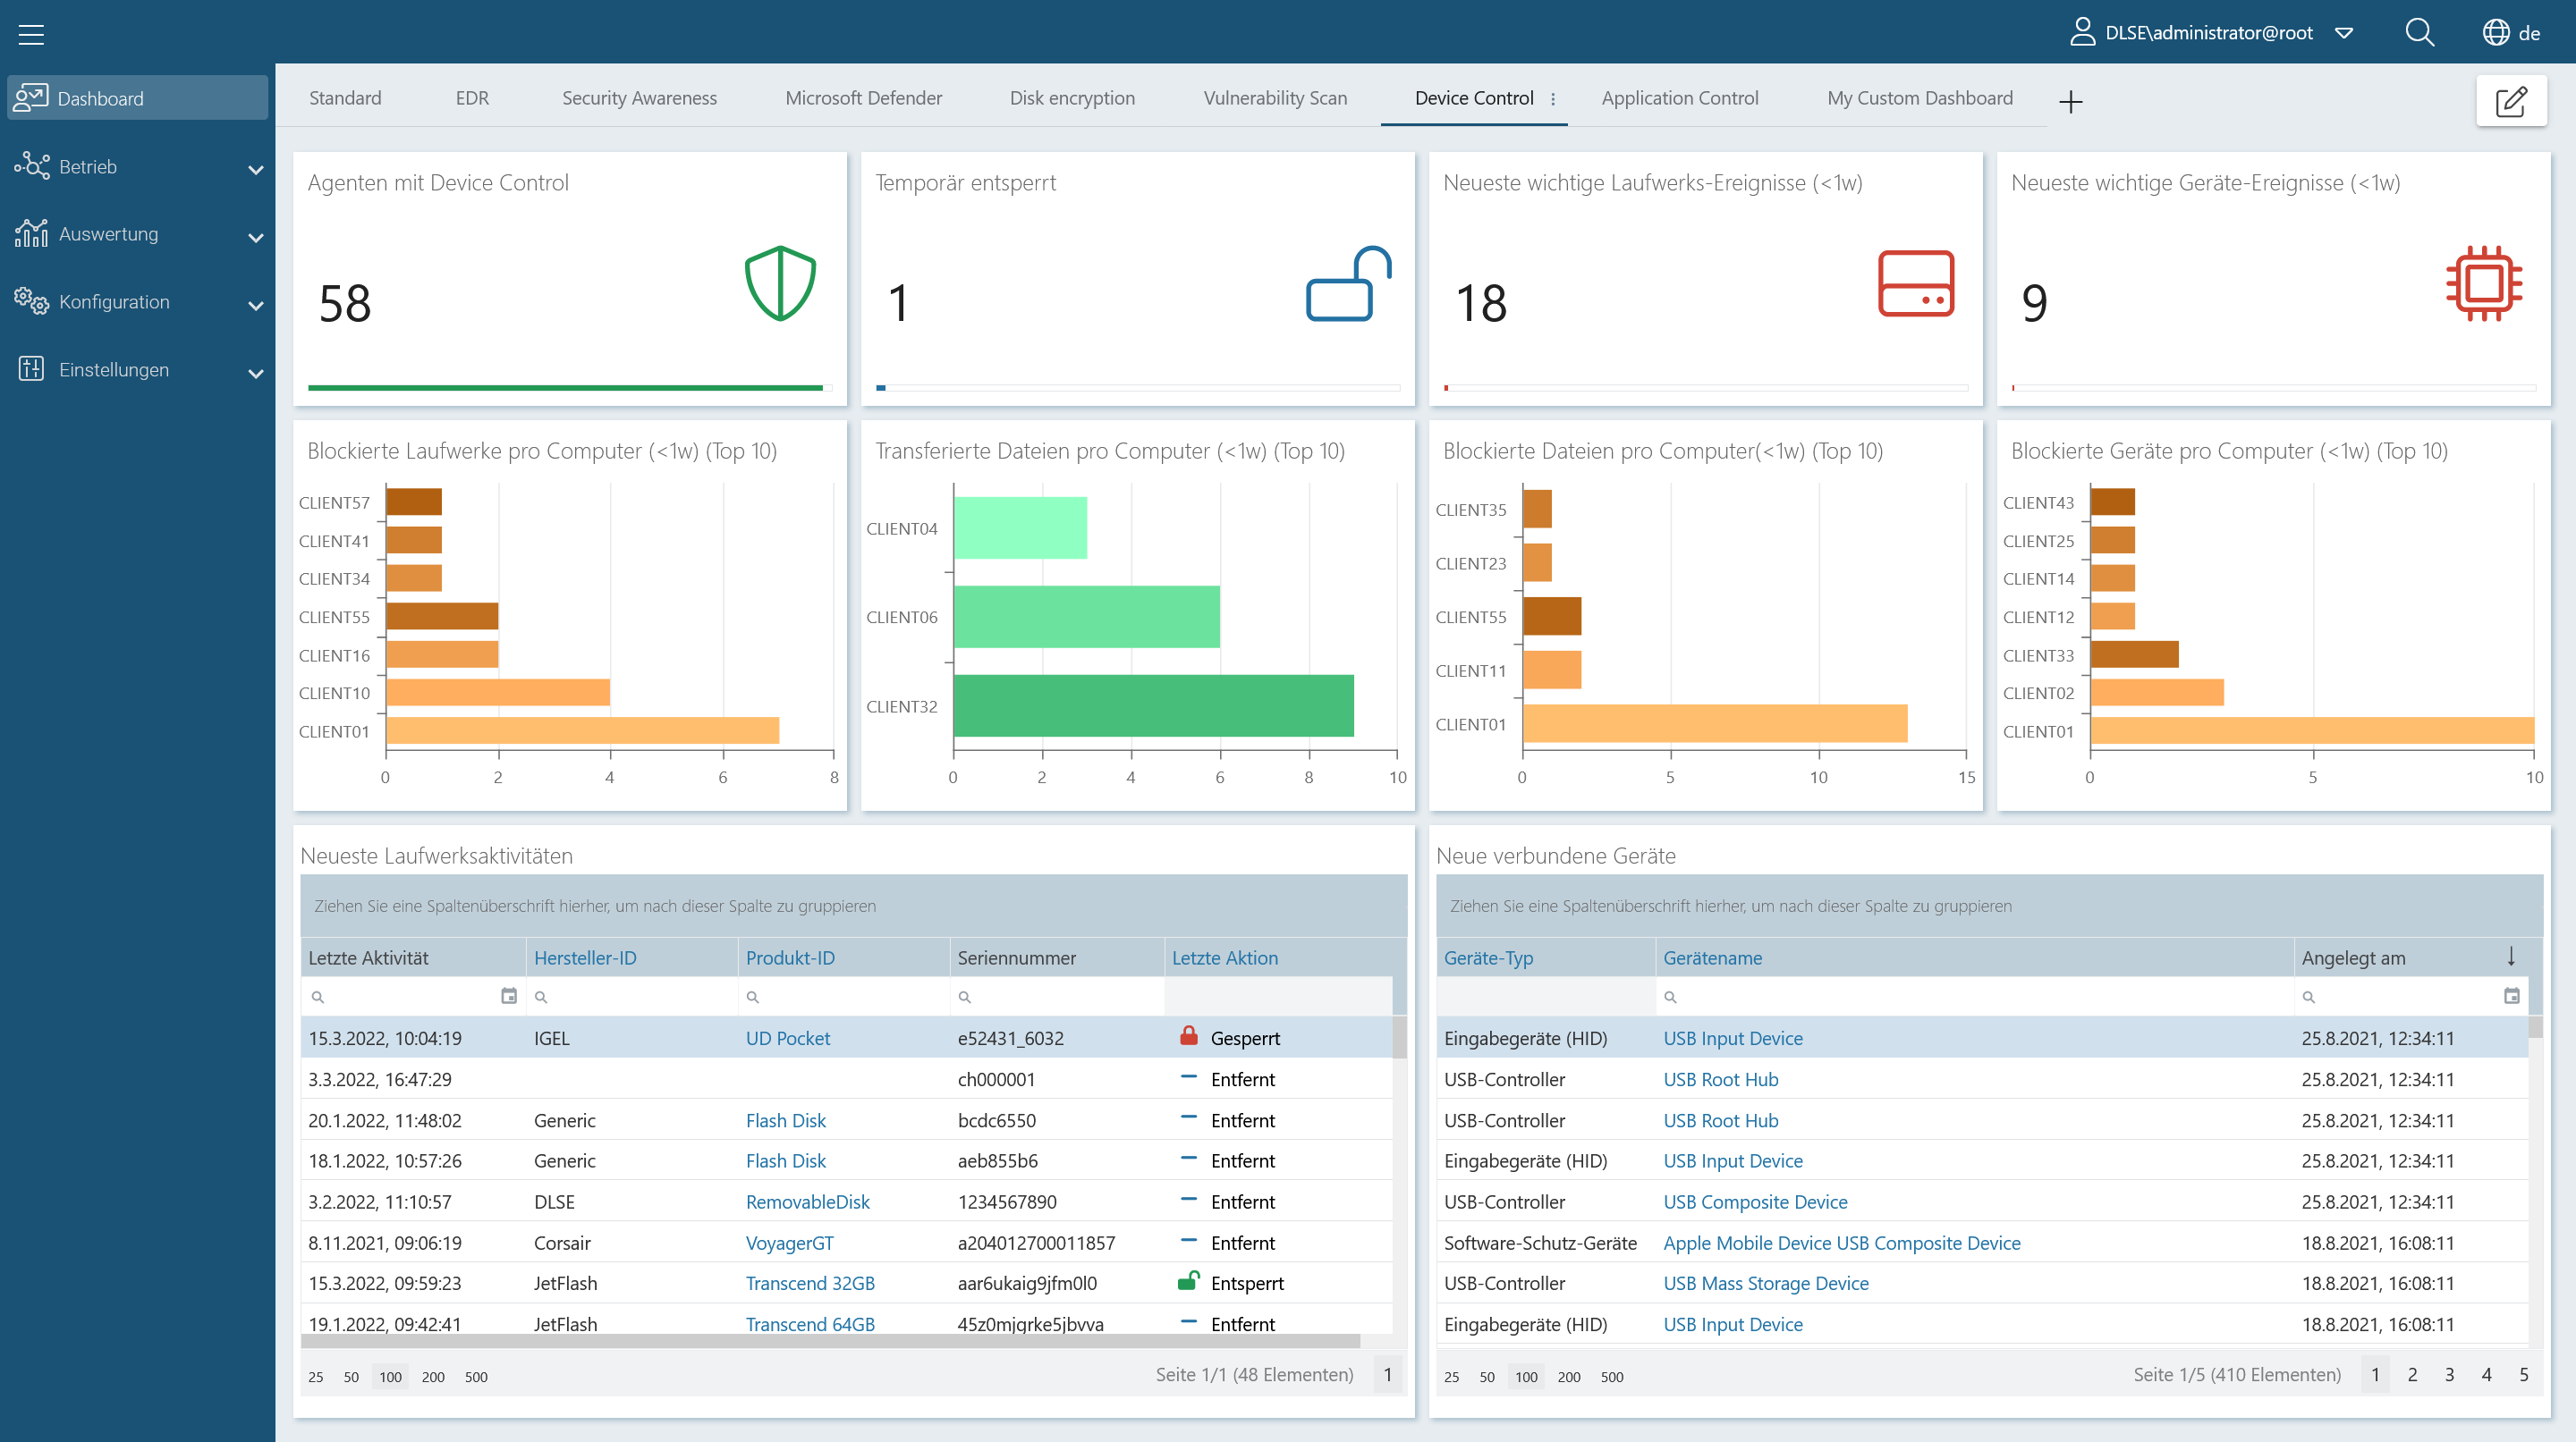Expand the Konfiguration sidebar section
The image size is (2576, 1442).
click(x=255, y=305)
